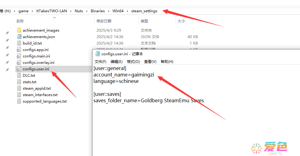Click the 文件夹 type cell for achievement_images
300x156 pixels.
click(146, 30)
